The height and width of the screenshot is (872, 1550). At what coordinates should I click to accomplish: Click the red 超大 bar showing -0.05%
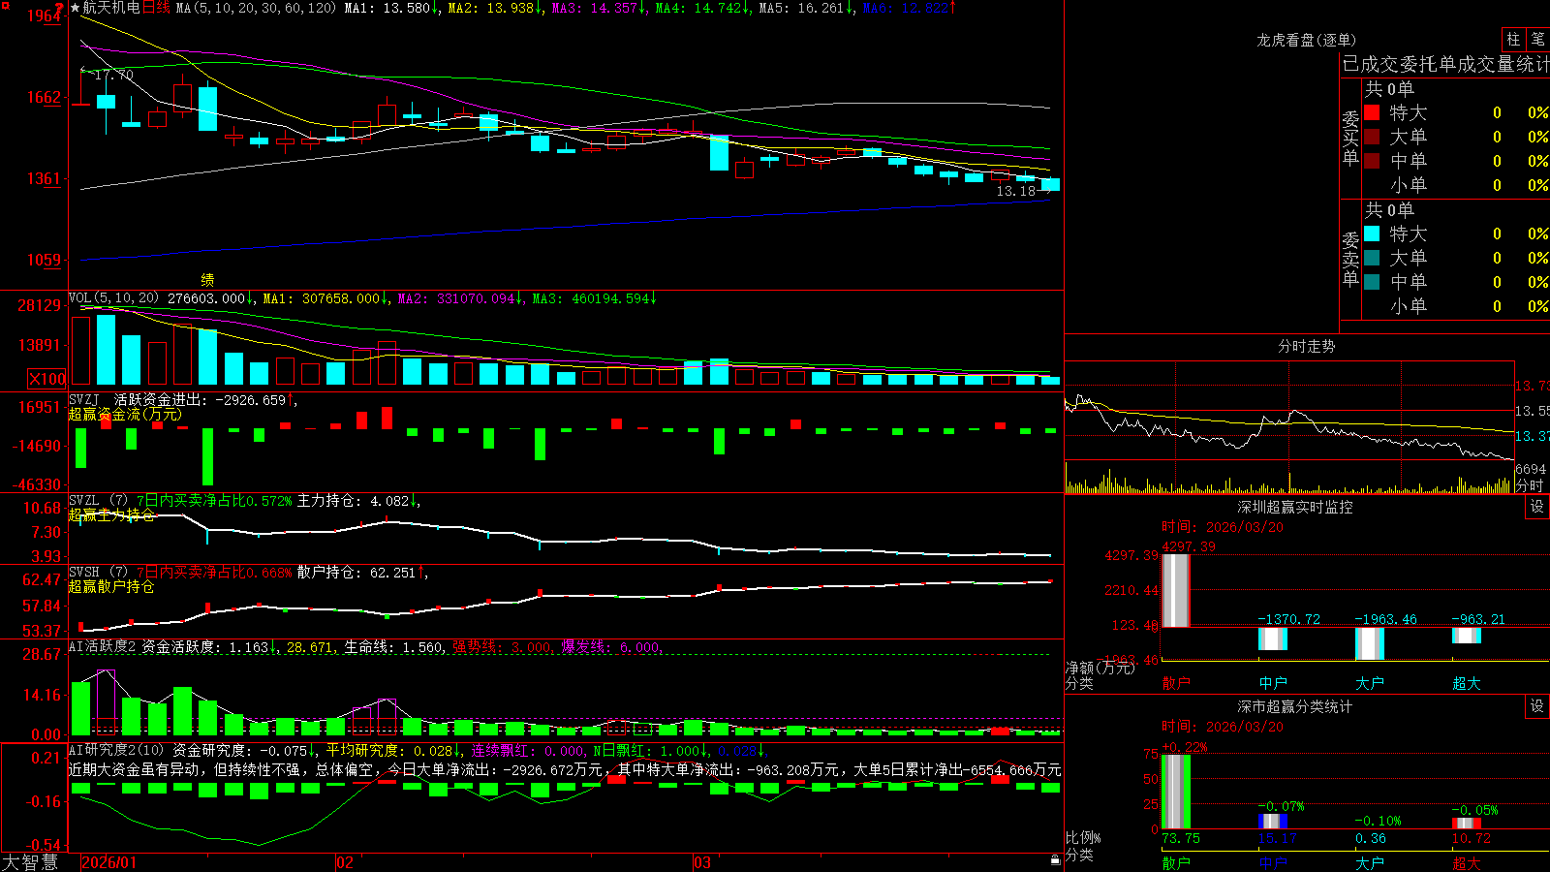(x=1467, y=824)
